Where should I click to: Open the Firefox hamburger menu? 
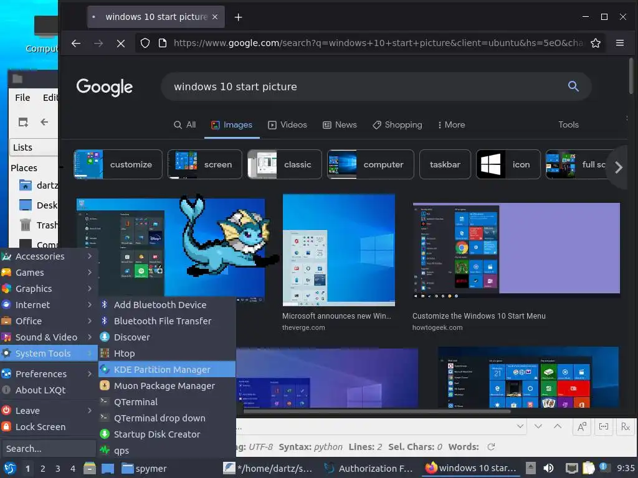coord(620,43)
